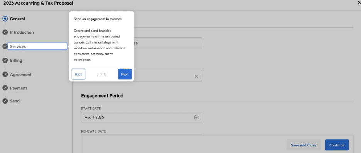Click the Payment step checkmark icon
361x153 pixels.
pos(5,88)
